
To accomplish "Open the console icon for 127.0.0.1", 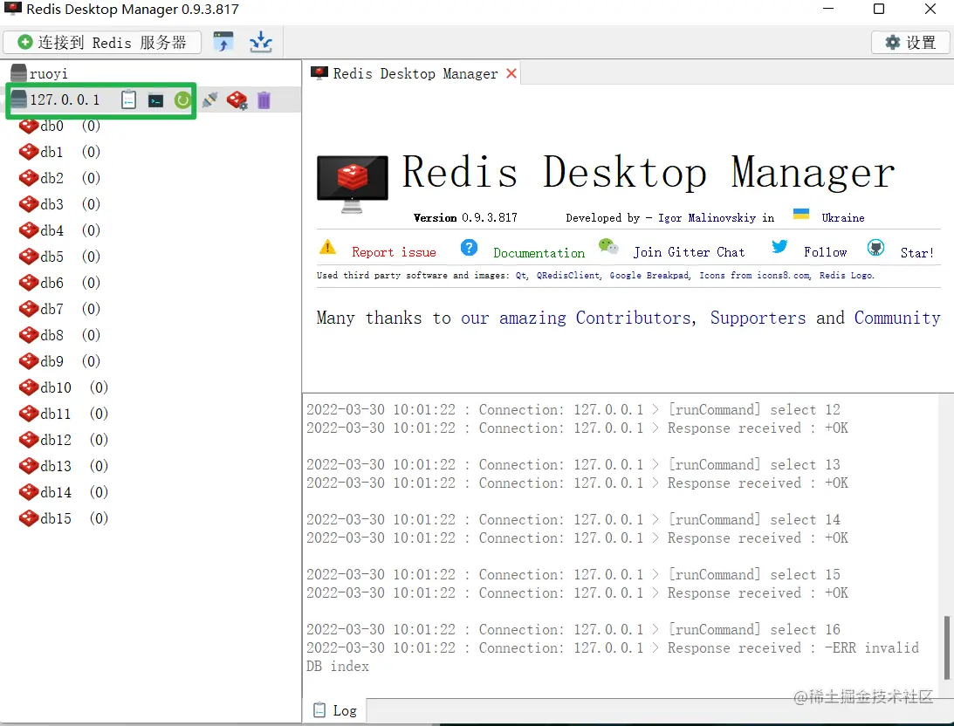I will pyautogui.click(x=155, y=100).
